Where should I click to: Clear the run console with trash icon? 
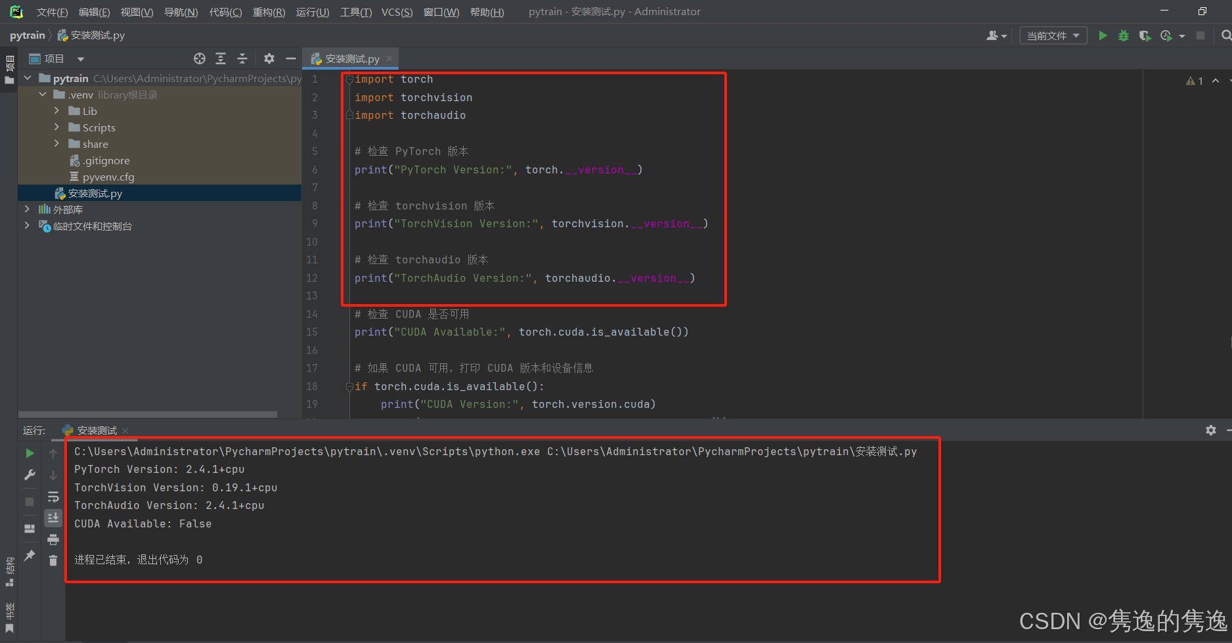coord(53,560)
